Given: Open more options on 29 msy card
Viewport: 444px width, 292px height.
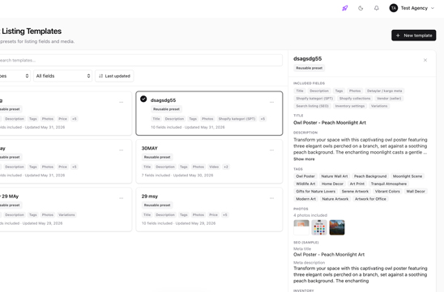Looking at the screenshot, I should tap(271, 198).
